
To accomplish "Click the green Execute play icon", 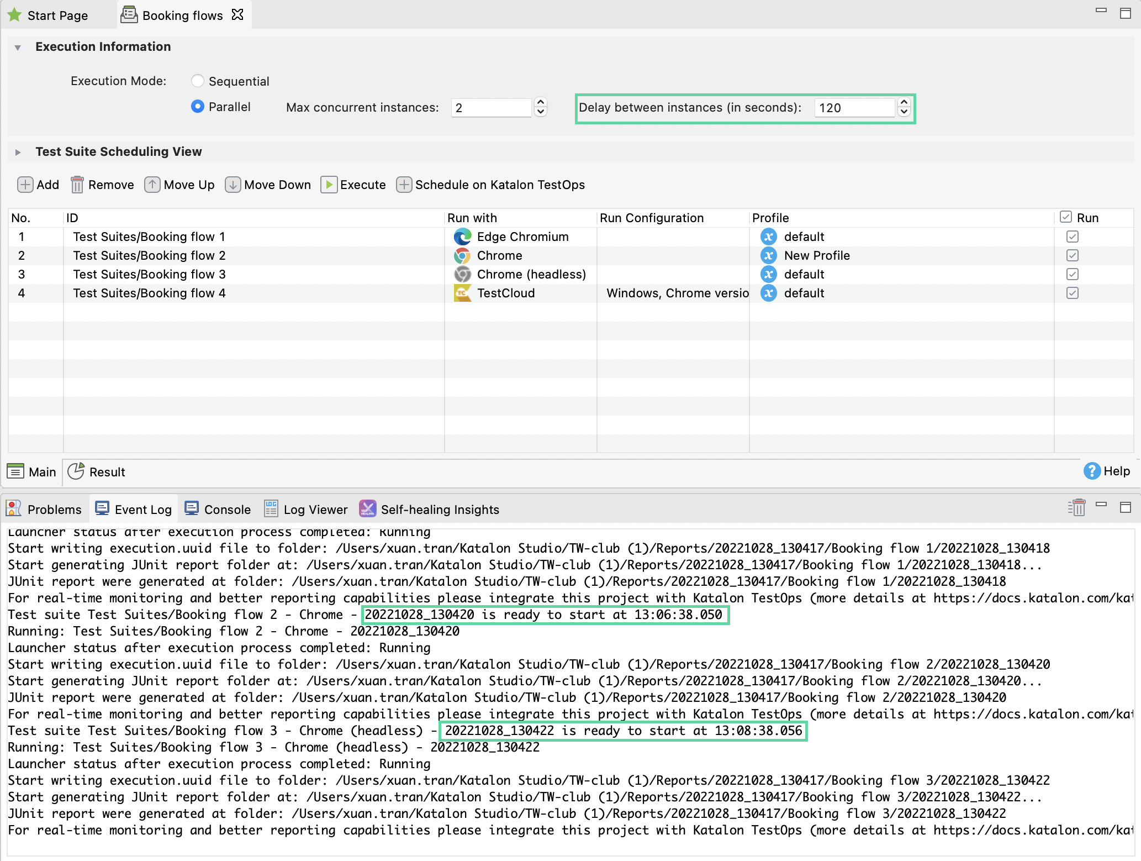I will click(329, 185).
